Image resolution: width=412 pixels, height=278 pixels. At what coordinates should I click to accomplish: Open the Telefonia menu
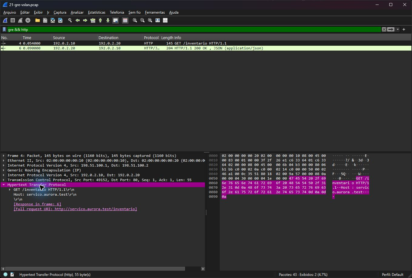pos(117,12)
